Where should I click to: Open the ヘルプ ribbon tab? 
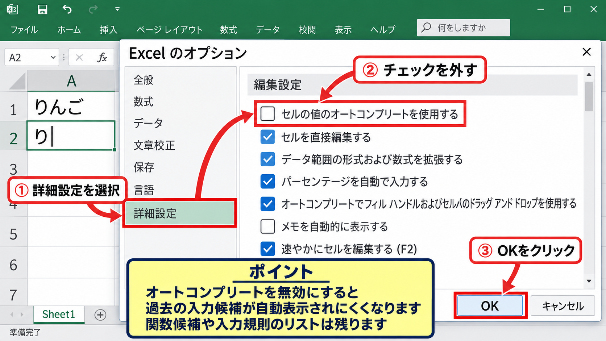(383, 30)
